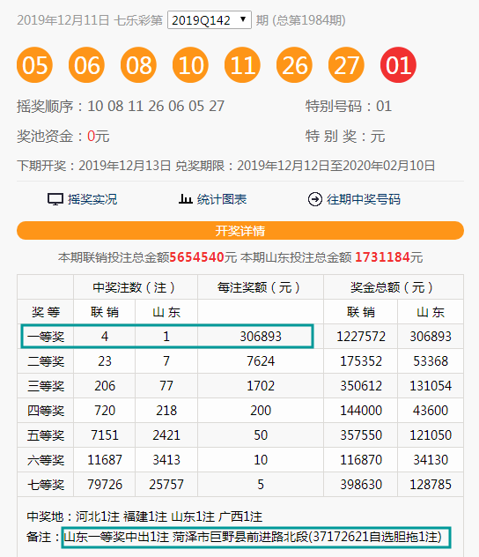This screenshot has width=479, height=557.
Task: Select the 七等奖 row label
Action: click(x=46, y=485)
